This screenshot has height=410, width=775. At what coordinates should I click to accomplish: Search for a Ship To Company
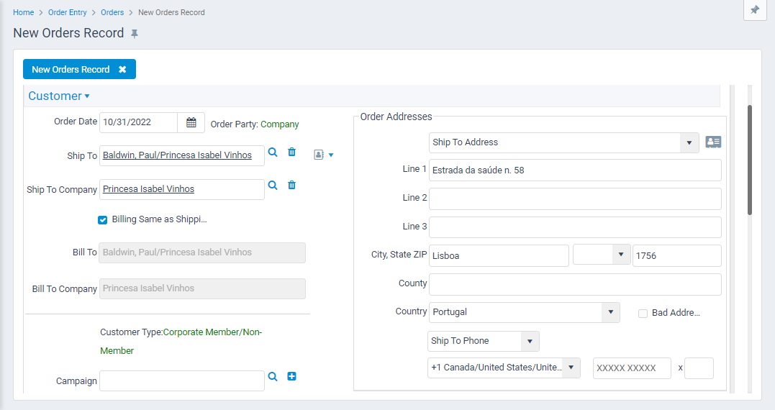click(x=273, y=186)
